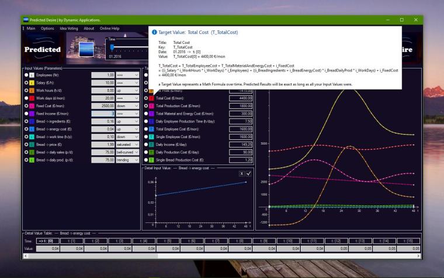The image size is (444, 278).
Task: Open the Bread price 'saturated' dropdown
Action: 127,145
